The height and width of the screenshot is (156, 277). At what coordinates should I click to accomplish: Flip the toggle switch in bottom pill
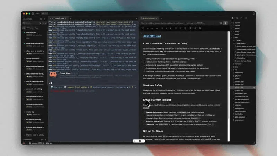[x=140, y=141]
